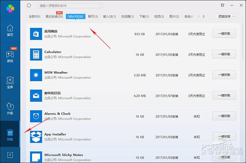The width and height of the screenshot is (246, 163).
Task: Click the Microsoft Sticky Notes icon
Action: click(x=36, y=157)
